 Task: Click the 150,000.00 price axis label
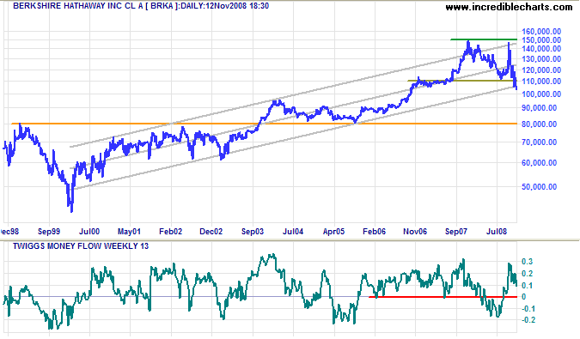pos(541,39)
